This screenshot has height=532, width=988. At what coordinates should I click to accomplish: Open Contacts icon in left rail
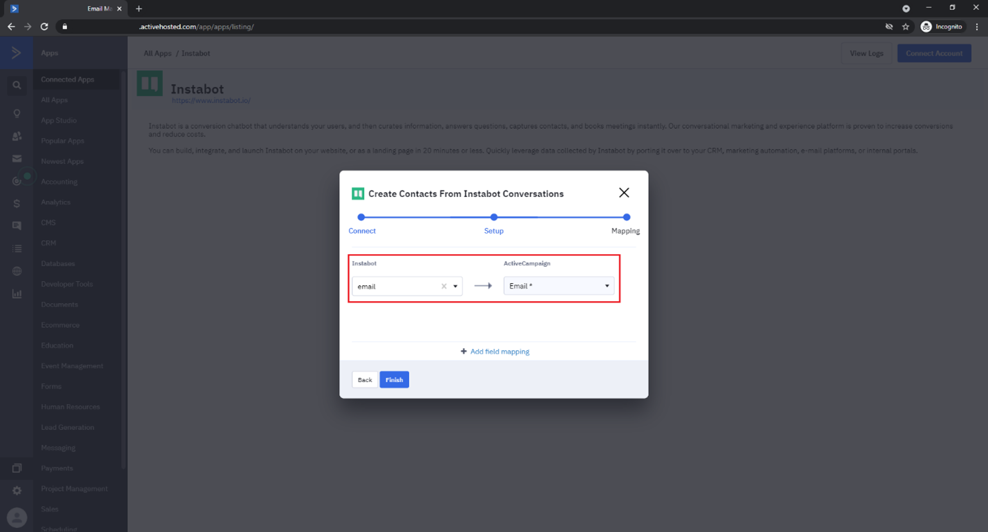coord(17,136)
